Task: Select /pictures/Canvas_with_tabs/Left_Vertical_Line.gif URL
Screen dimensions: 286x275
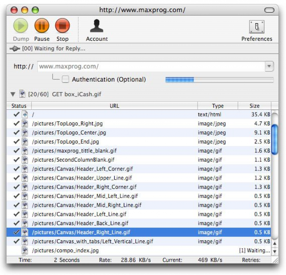Action: pos(93,241)
